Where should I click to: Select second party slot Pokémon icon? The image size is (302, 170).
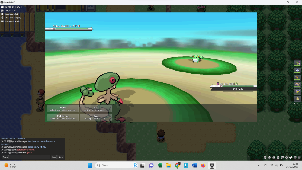297,70
